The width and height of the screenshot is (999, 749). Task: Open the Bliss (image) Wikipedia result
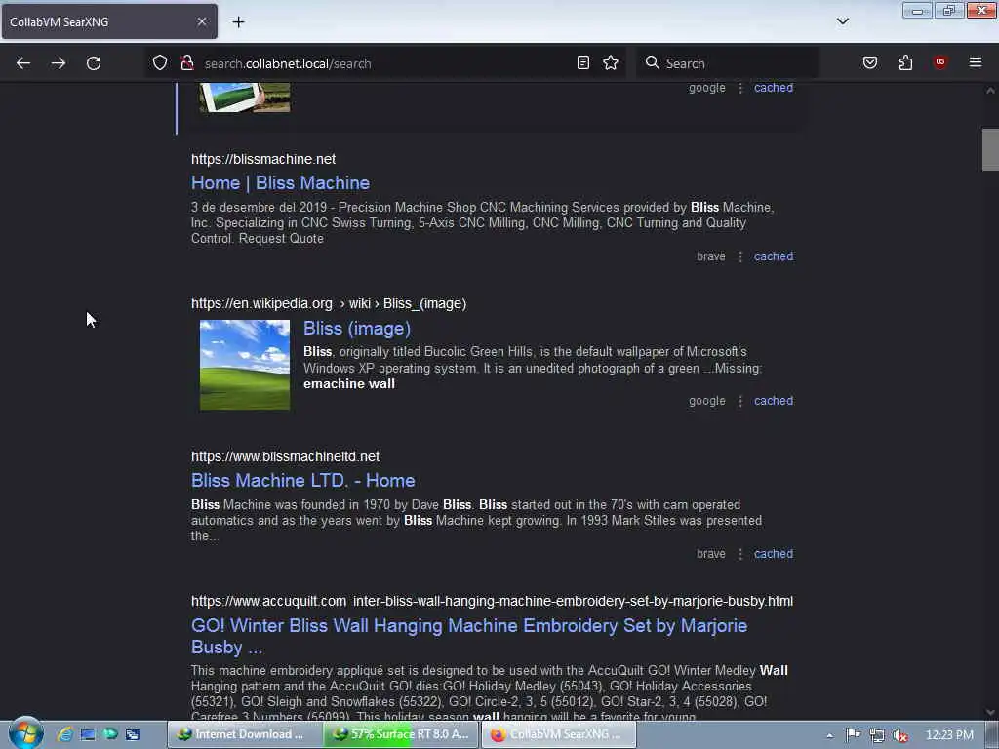(x=357, y=328)
